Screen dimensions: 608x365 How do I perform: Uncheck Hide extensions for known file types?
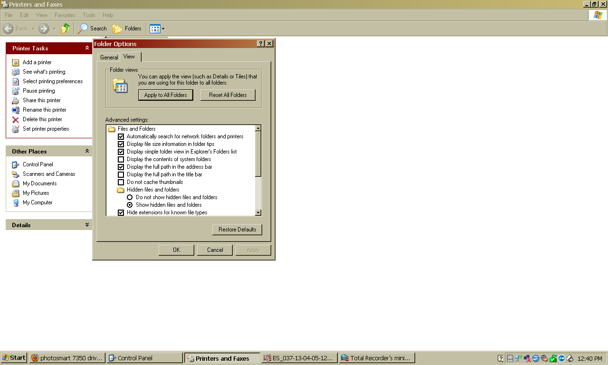(x=121, y=212)
